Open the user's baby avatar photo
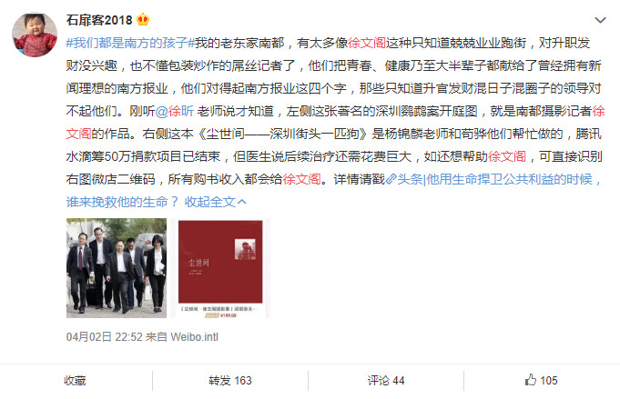The height and width of the screenshot is (399, 620). tap(35, 35)
